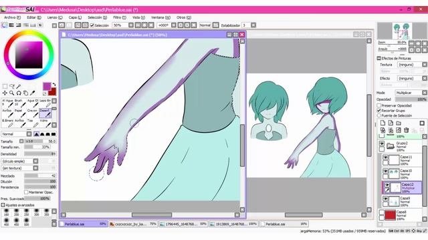The width and height of the screenshot is (428, 240).
Task: Click the undo arrow in toolbar
Action: pos(62,25)
